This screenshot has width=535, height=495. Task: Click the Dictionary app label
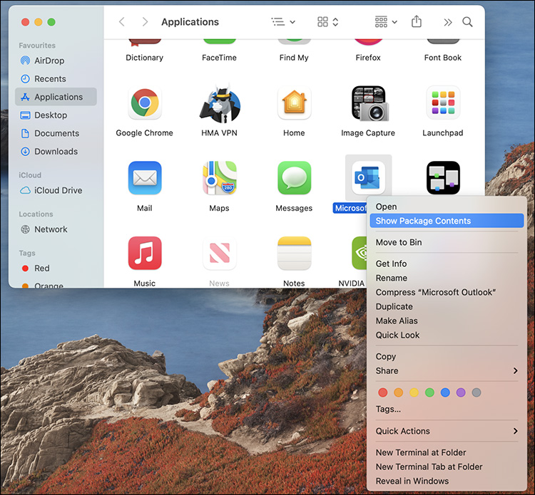click(144, 58)
